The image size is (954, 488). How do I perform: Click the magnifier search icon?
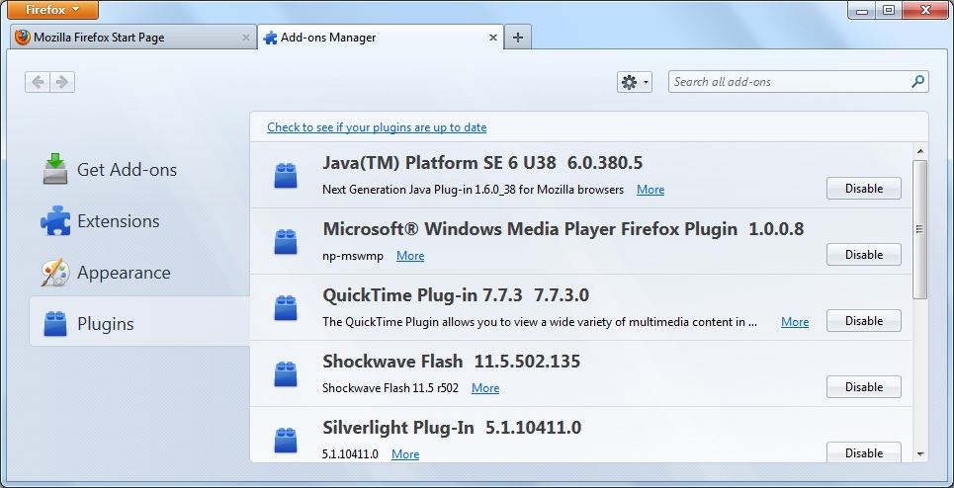pos(917,81)
